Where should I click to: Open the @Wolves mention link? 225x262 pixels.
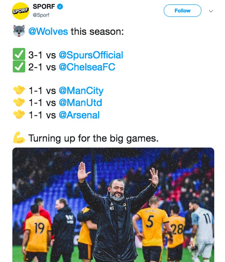click(48, 31)
